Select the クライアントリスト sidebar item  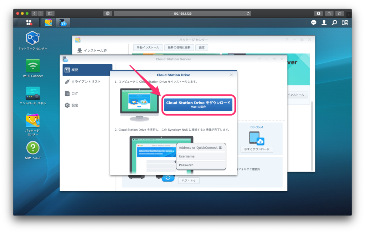click(x=86, y=82)
